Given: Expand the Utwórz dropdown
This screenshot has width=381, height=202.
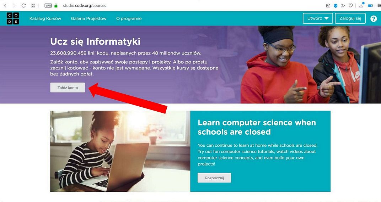Looking at the screenshot, I should tap(318, 18).
